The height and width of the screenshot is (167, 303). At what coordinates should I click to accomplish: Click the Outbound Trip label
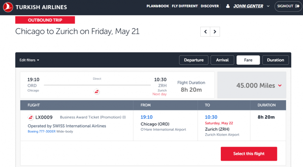[x=45, y=20]
